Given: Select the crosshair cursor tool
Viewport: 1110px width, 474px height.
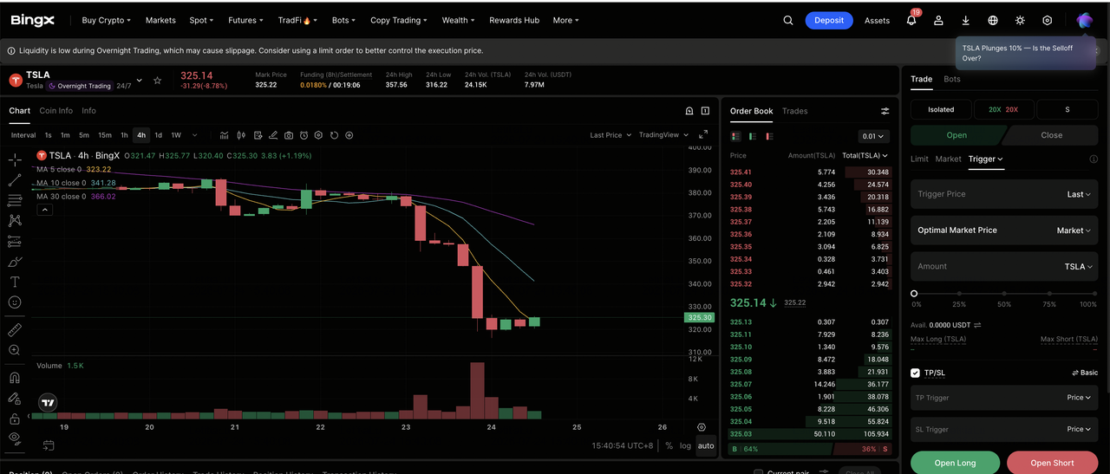Looking at the screenshot, I should [15, 159].
